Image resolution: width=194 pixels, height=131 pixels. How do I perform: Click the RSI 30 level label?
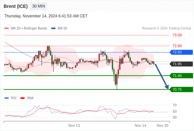point(175,117)
